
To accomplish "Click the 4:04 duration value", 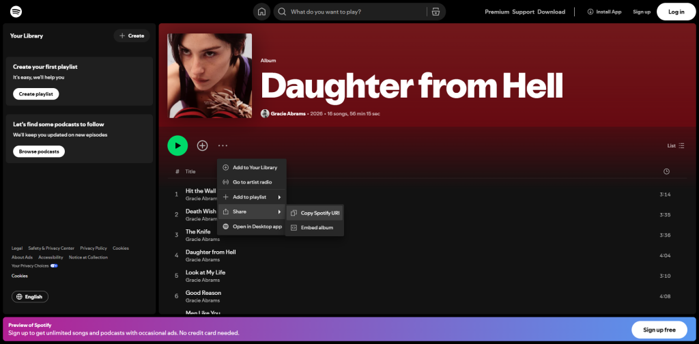I will coord(665,256).
